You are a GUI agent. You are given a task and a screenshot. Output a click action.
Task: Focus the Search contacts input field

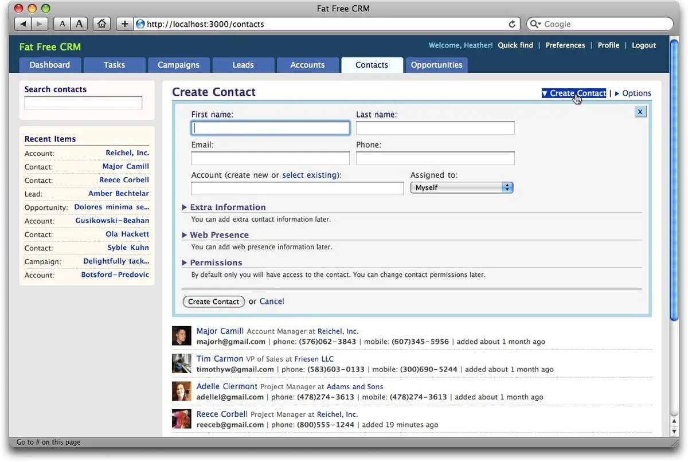[83, 103]
